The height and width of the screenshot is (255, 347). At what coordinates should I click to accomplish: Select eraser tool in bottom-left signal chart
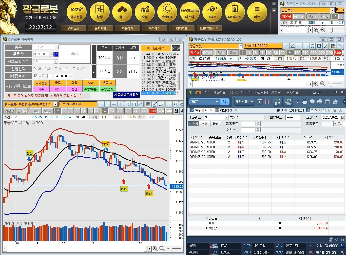point(161,104)
